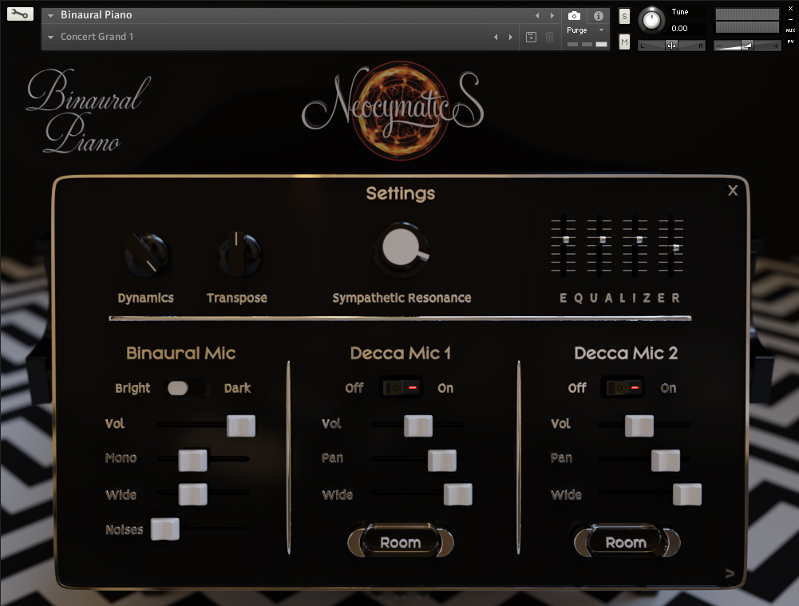Click the Decca Mic 1 Wide slider handle
Image resolution: width=799 pixels, height=606 pixels.
pyautogui.click(x=458, y=494)
